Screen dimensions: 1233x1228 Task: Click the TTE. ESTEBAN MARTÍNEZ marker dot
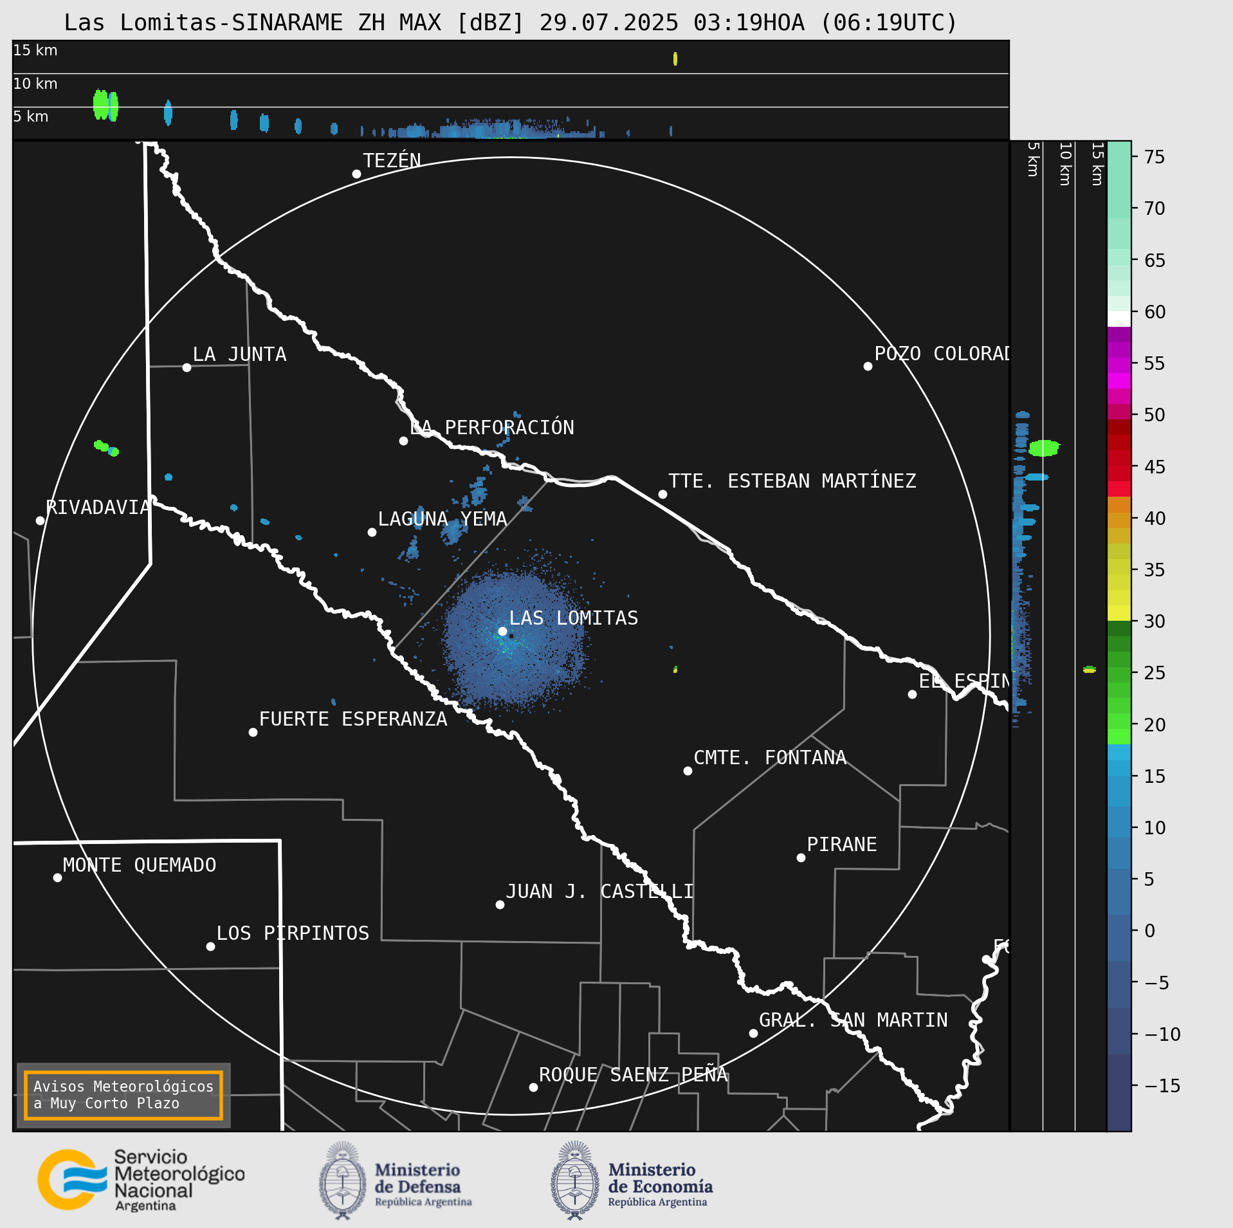(662, 494)
